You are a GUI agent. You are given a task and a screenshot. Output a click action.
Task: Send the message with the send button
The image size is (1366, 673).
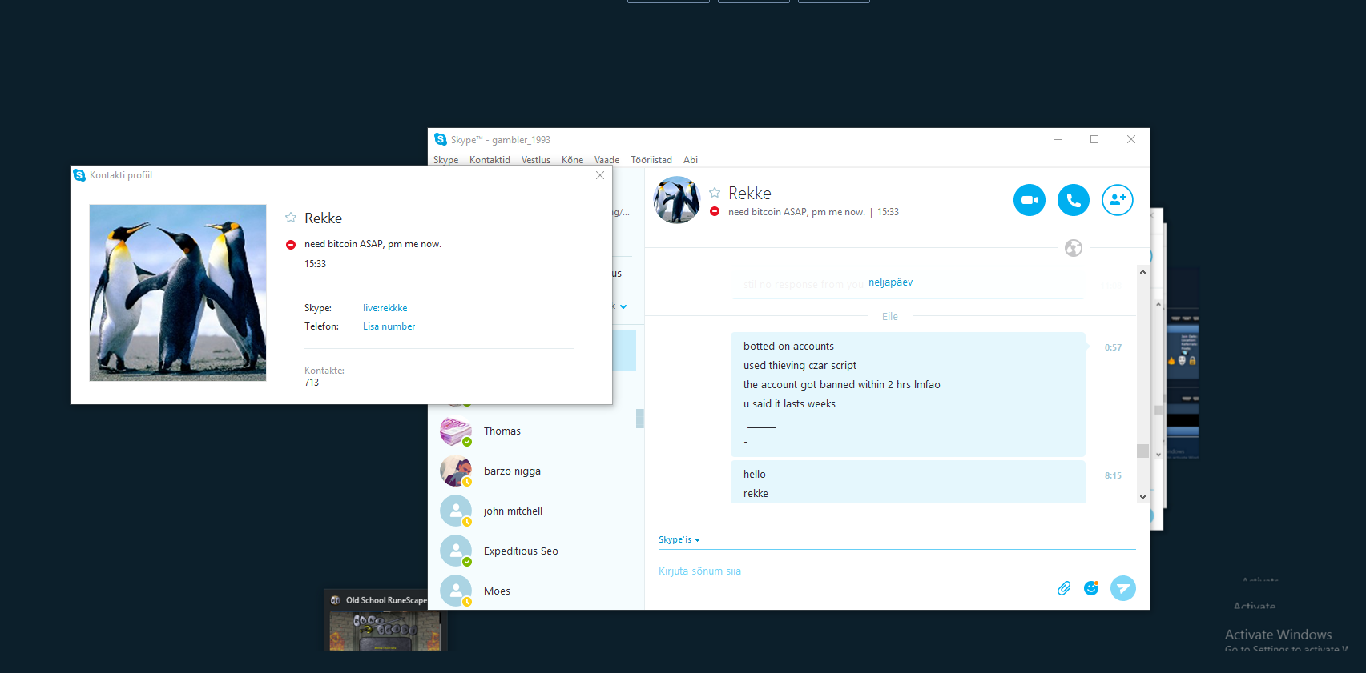pyautogui.click(x=1123, y=588)
